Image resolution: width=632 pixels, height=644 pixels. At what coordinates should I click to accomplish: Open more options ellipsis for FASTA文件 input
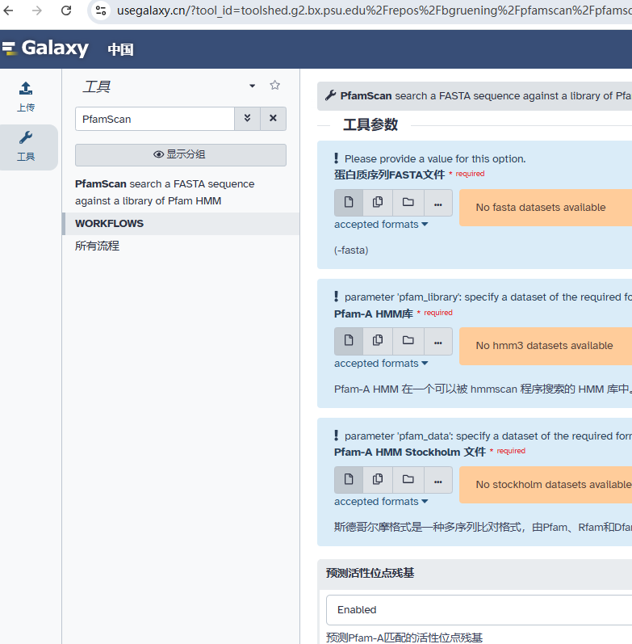438,203
